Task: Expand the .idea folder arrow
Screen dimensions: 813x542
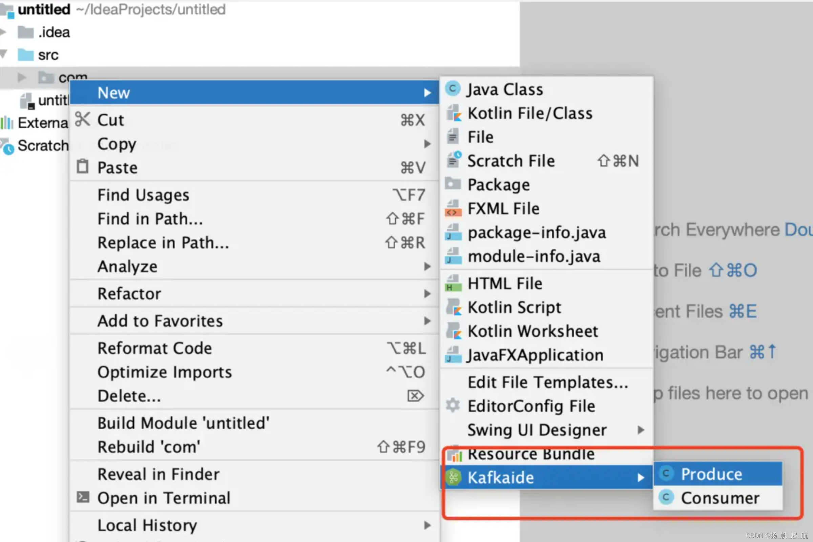Action: pos(3,32)
